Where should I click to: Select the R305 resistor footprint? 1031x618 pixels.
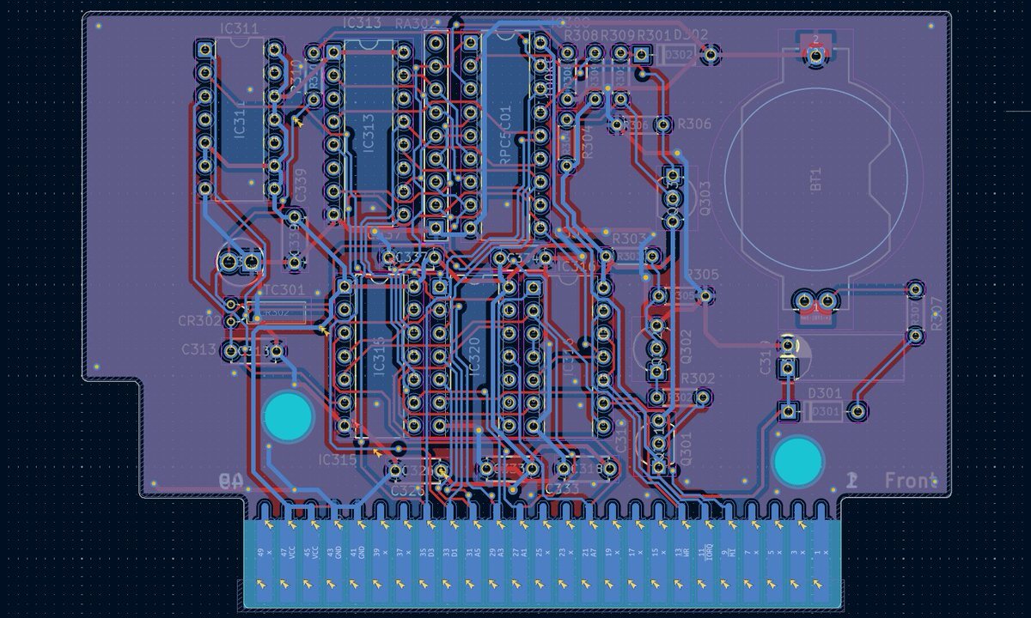tap(682, 295)
